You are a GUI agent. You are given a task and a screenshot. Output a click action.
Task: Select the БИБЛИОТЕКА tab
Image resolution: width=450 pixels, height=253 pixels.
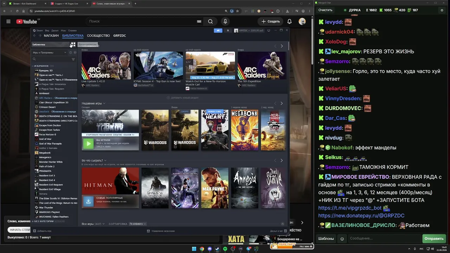73,35
